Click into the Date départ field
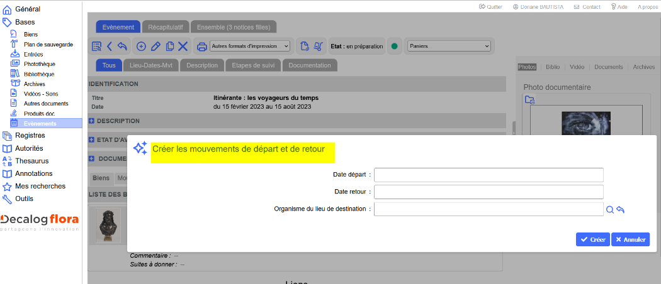Image resolution: width=661 pixels, height=284 pixels. (489, 175)
